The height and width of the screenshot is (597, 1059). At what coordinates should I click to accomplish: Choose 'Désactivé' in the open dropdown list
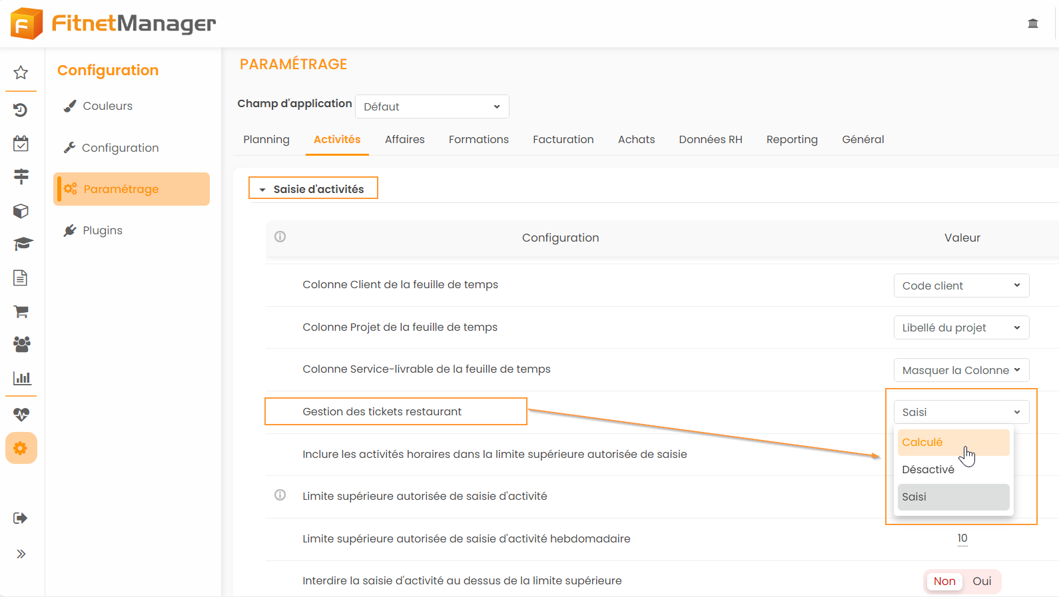click(928, 470)
